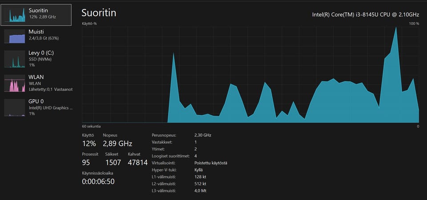Image resolution: width=427 pixels, height=200 pixels.
Task: Click the tallest peak in the CPU graph
Action: (396, 28)
